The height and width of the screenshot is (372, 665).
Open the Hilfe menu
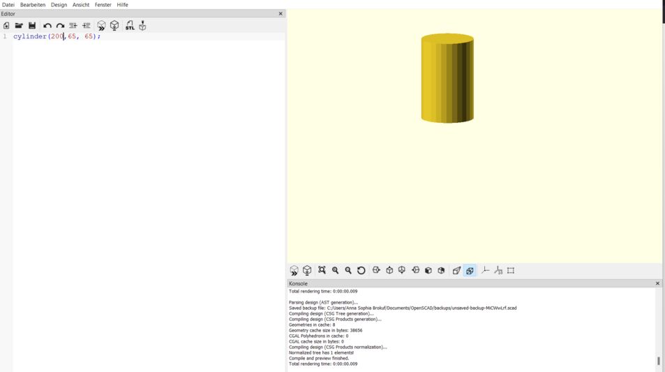[123, 5]
